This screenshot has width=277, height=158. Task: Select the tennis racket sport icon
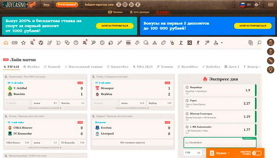[93, 43]
